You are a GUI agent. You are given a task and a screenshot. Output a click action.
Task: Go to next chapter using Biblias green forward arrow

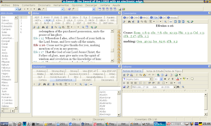[x=96, y=27]
